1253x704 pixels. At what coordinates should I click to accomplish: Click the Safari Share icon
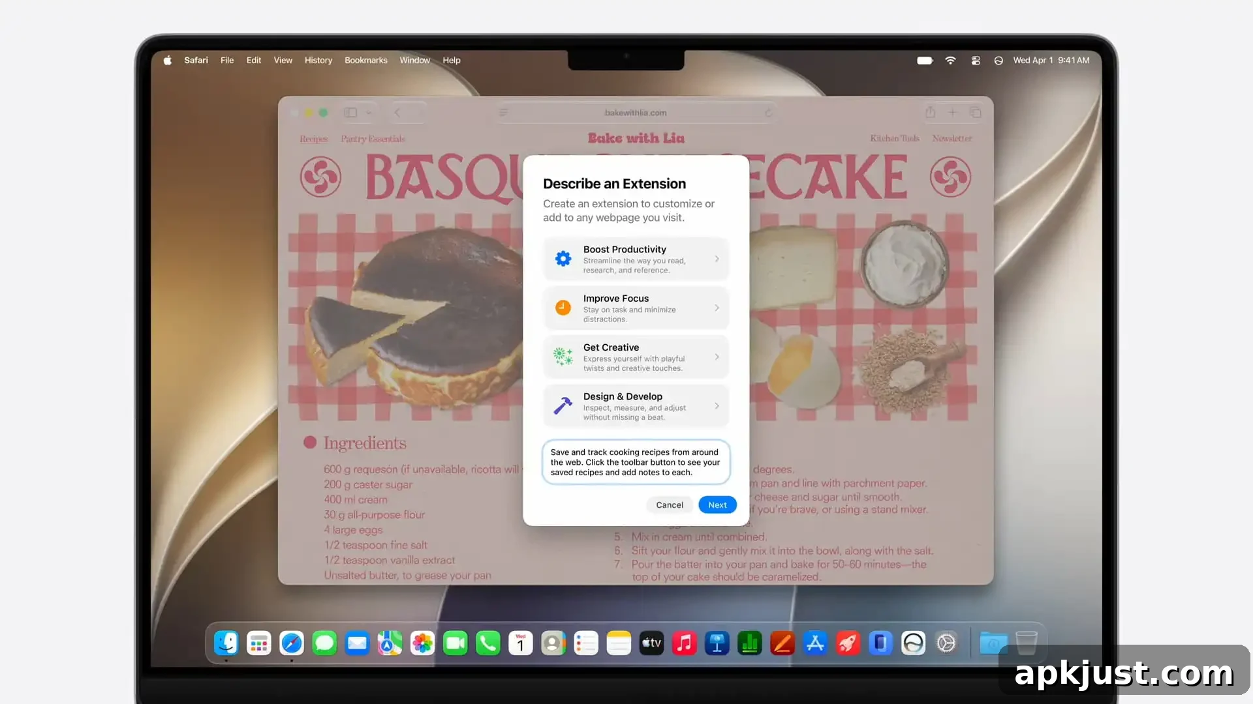(930, 112)
